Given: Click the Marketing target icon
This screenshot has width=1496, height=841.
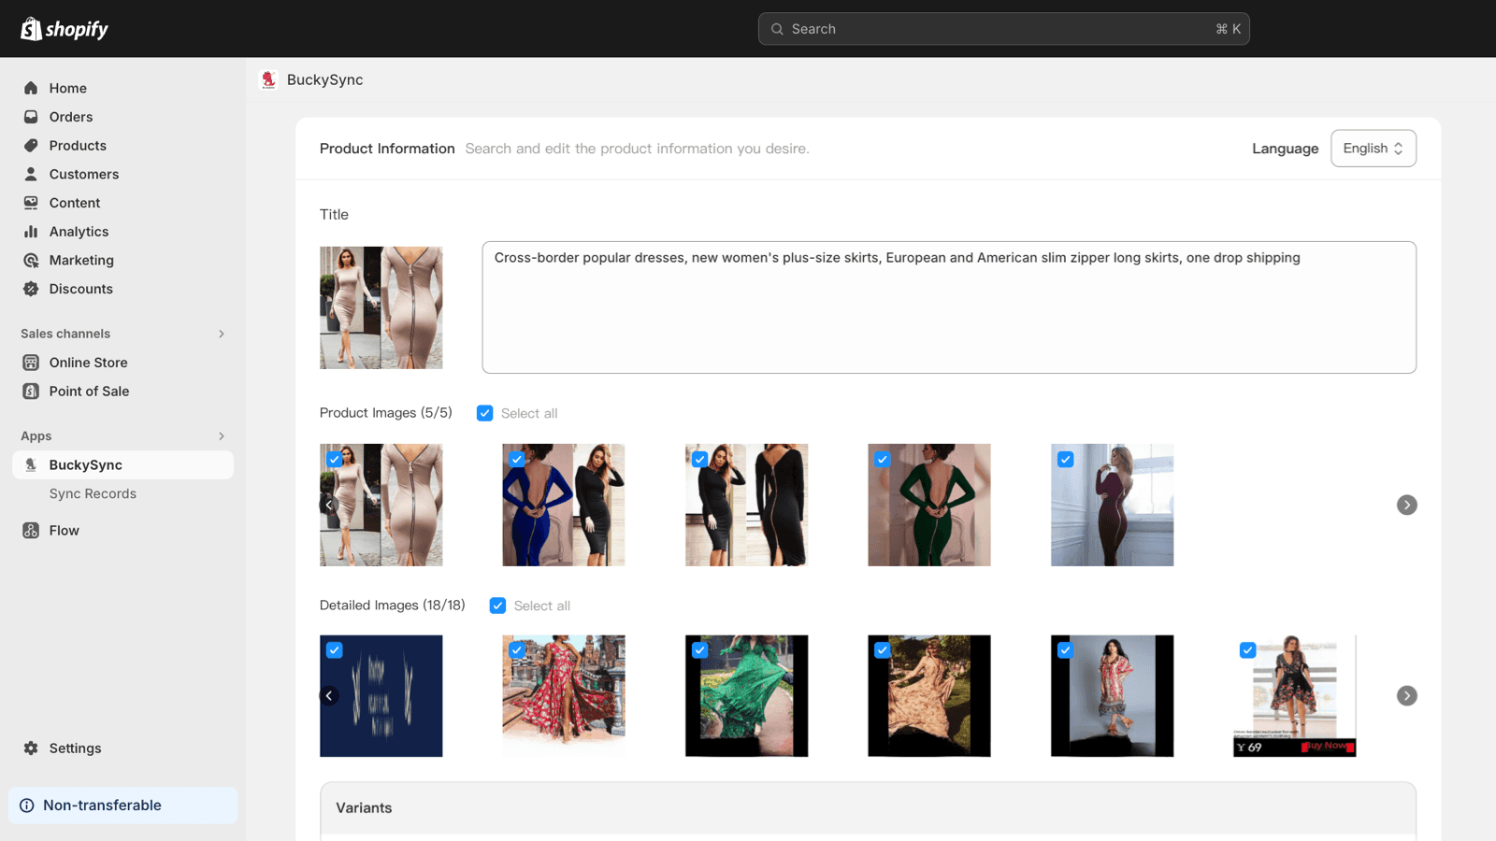Looking at the screenshot, I should click(x=31, y=261).
